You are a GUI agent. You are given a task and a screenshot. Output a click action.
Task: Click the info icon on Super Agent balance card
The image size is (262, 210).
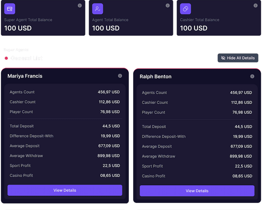79,5
